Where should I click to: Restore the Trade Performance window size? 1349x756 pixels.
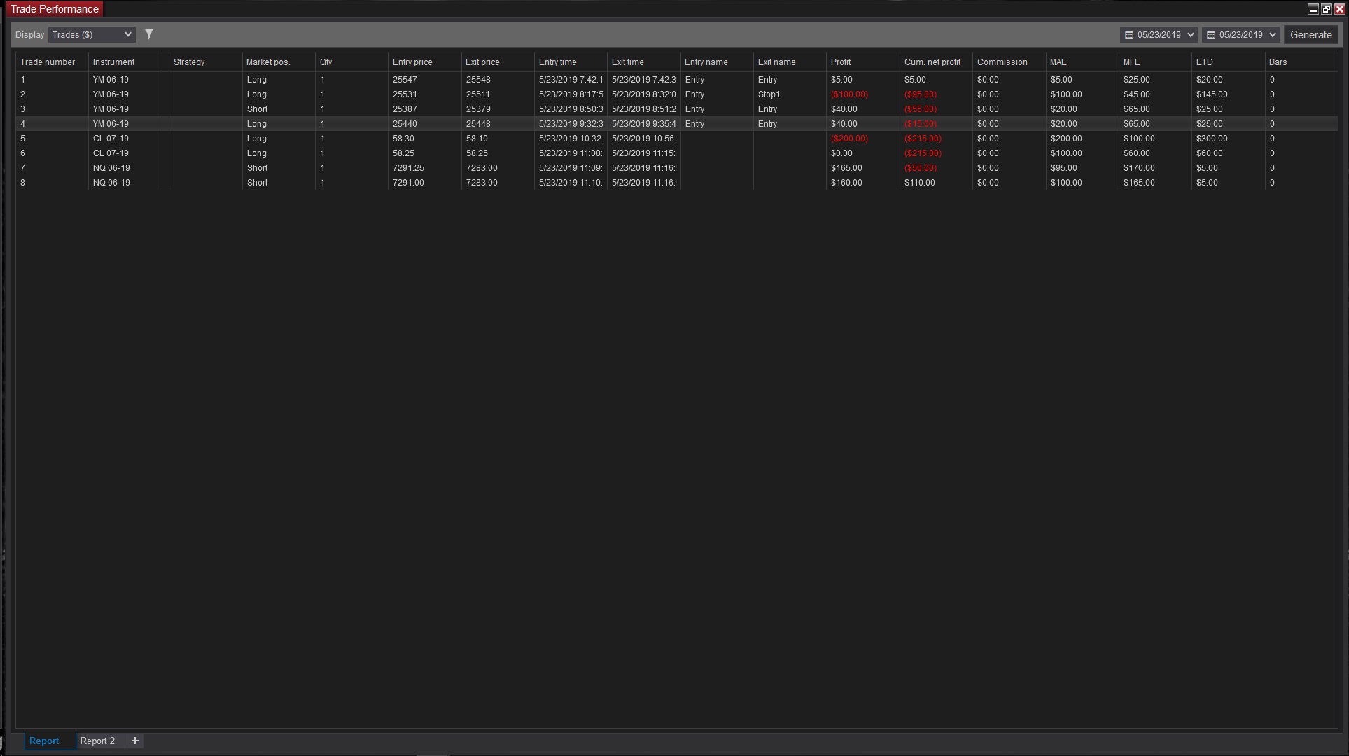click(x=1327, y=9)
